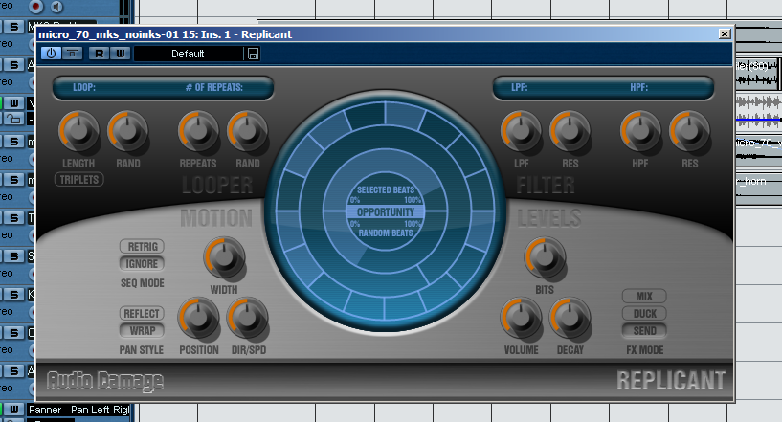The width and height of the screenshot is (782, 422).
Task: Click the top beat segment left of center
Action: (x=365, y=114)
